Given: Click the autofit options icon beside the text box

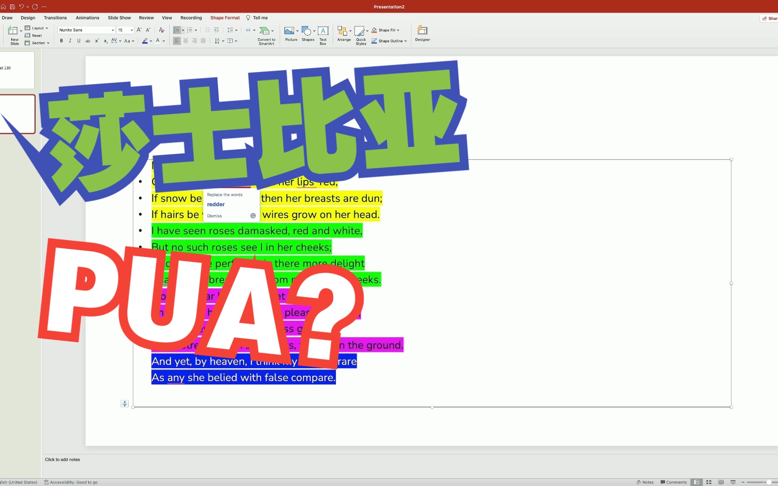Looking at the screenshot, I should tap(125, 404).
